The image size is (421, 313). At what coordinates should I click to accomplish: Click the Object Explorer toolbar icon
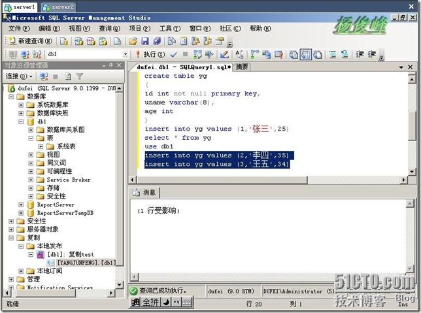coord(195,41)
